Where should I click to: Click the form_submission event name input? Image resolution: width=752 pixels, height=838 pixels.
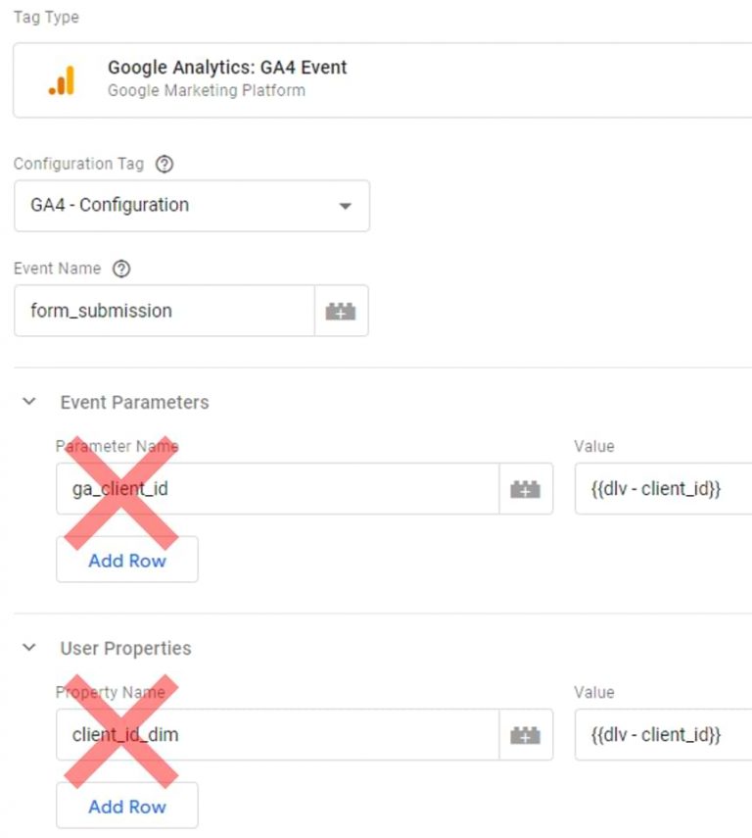pyautogui.click(x=164, y=311)
